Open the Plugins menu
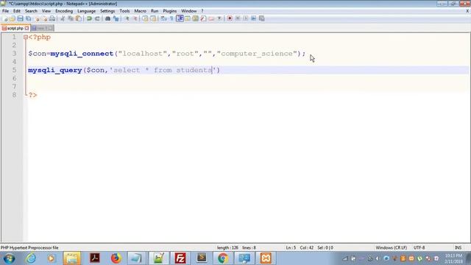This screenshot has width=471, height=265. point(170,11)
